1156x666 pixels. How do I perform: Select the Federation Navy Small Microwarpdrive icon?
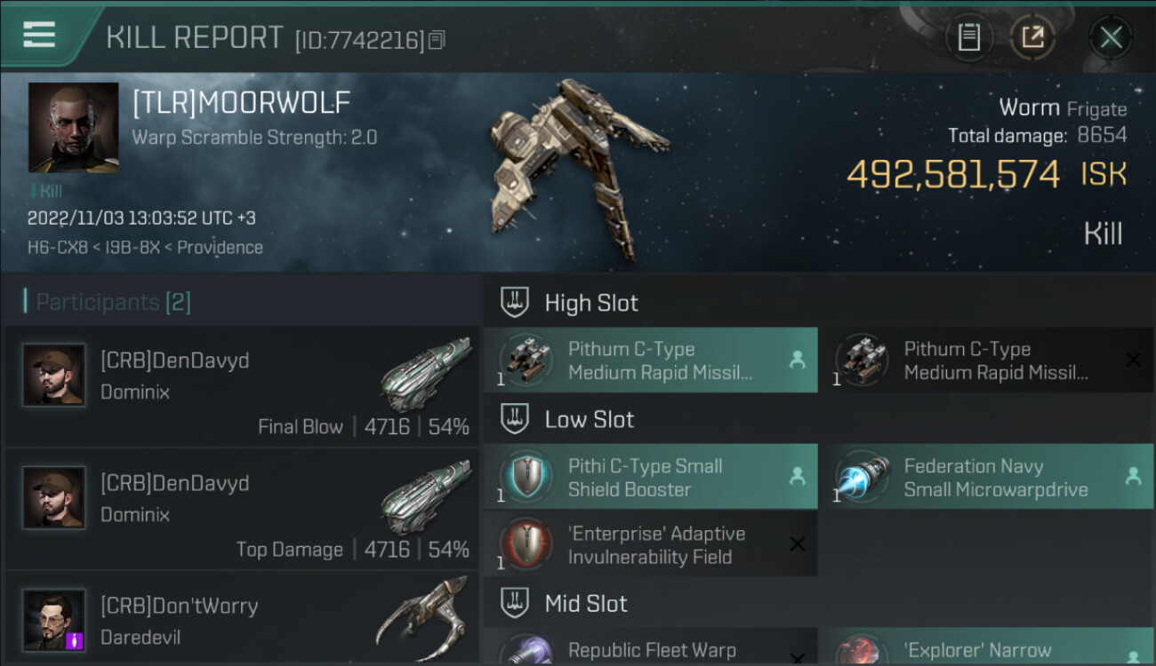tap(863, 477)
